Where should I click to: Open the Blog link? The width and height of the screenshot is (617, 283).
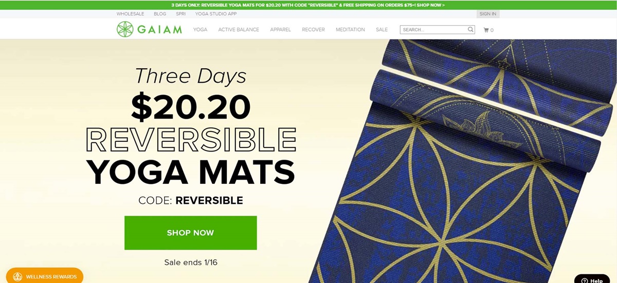[160, 14]
